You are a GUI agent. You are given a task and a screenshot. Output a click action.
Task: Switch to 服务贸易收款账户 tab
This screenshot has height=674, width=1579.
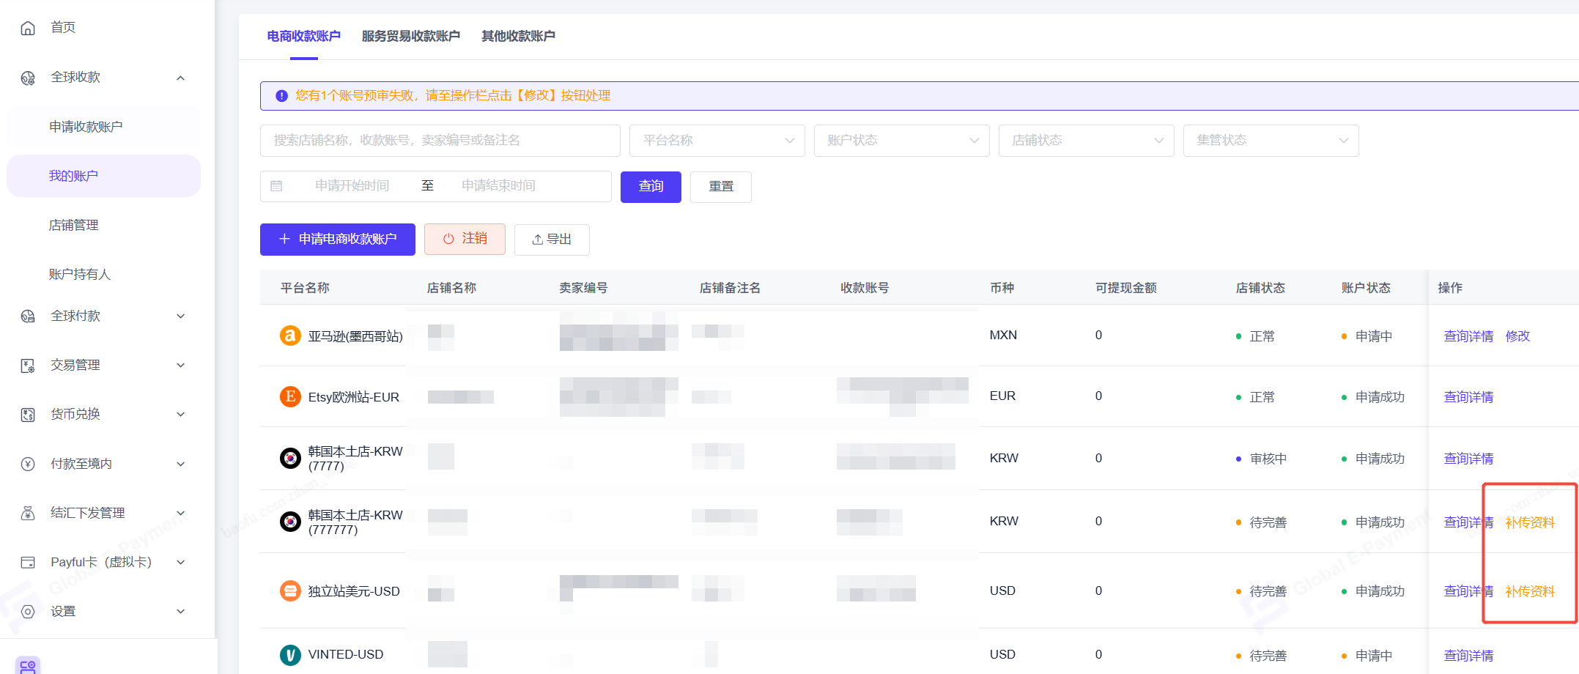coord(410,36)
